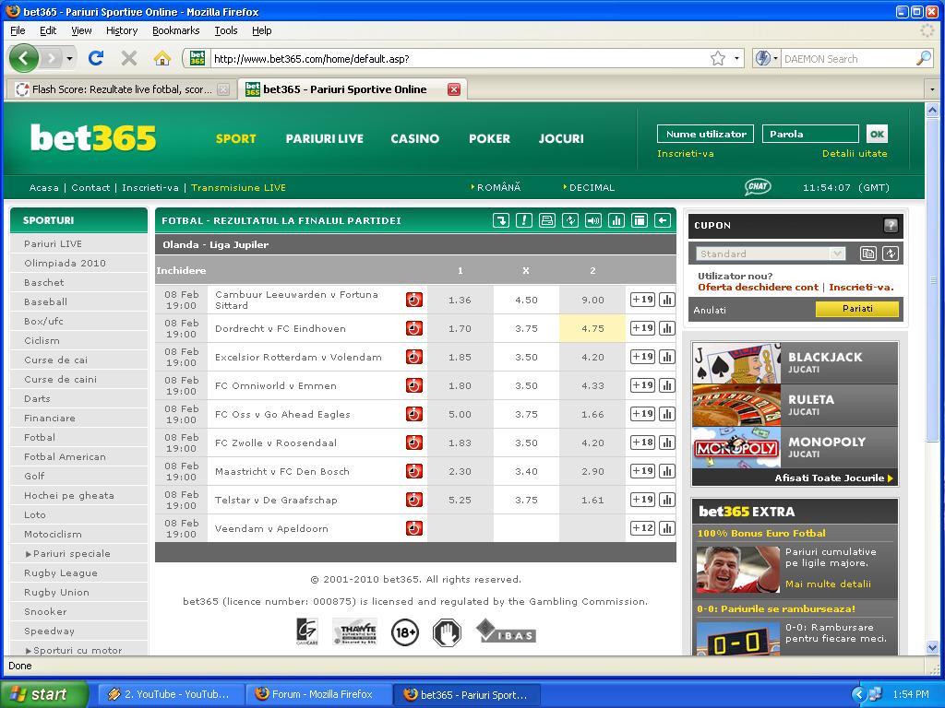Click the live clock icon for Excelsior Rotterdam v Volendam

coord(414,357)
